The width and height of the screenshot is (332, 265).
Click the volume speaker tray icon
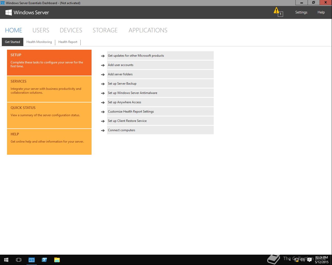pyautogui.click(x=303, y=260)
